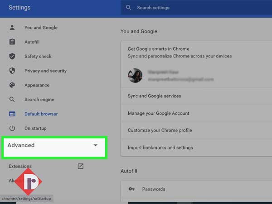Open Sync and Google services
This screenshot has width=272, height=204.
pyautogui.click(x=196, y=96)
